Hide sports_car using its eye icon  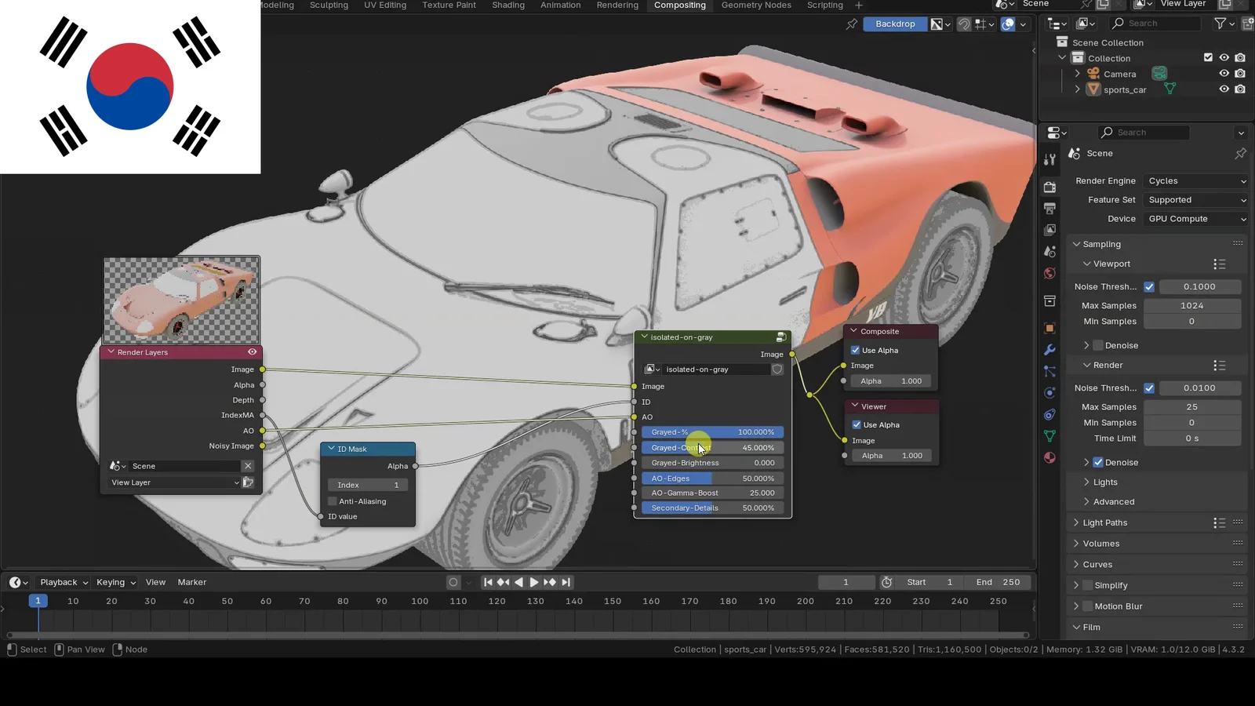pos(1224,89)
